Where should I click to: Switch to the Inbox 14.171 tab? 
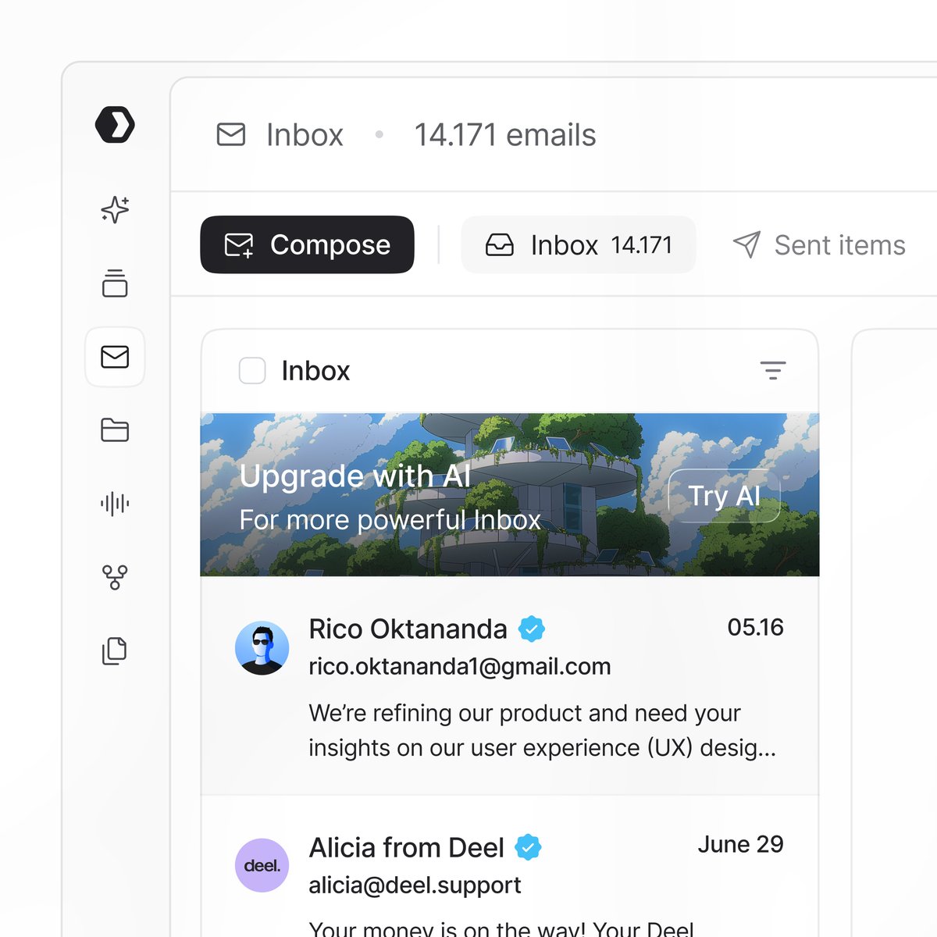click(x=579, y=244)
